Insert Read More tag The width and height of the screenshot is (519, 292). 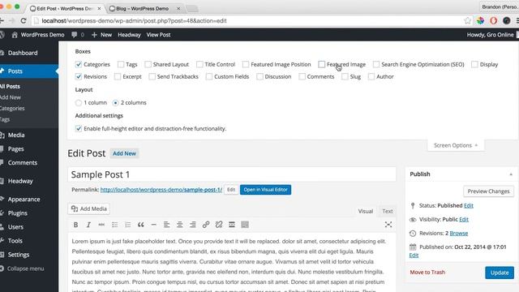pyautogui.click(x=232, y=225)
